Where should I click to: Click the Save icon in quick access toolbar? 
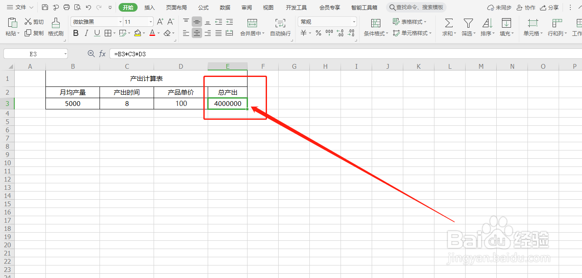[x=45, y=7]
